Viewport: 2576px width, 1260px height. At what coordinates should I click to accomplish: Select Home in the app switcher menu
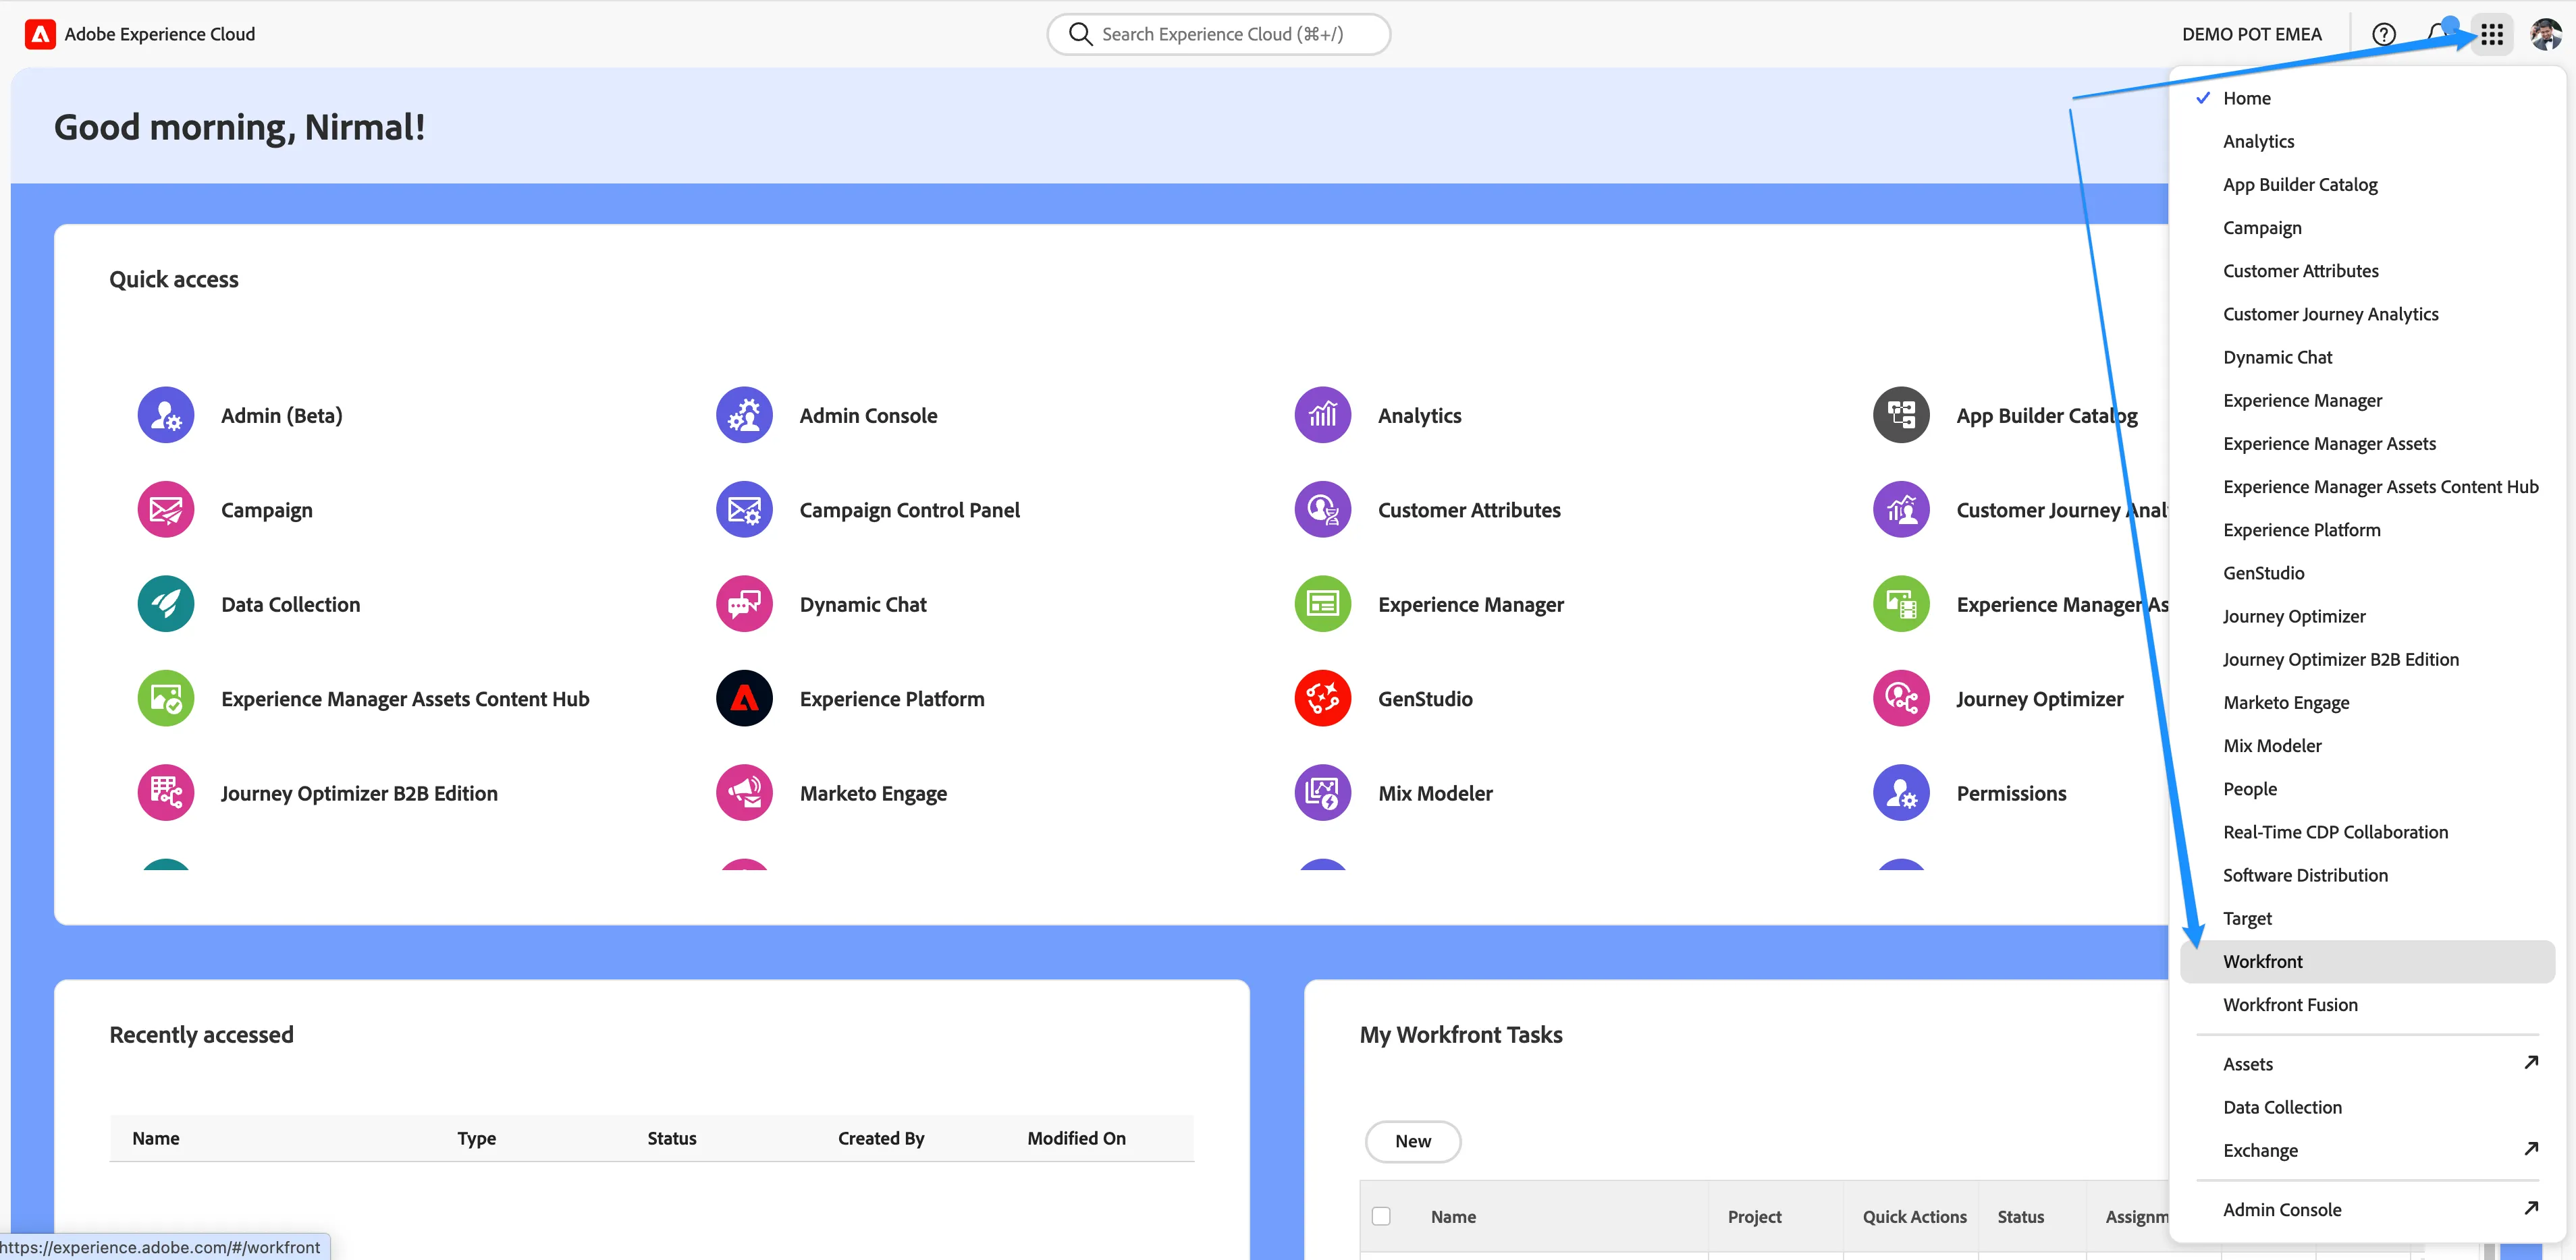pos(2366,98)
